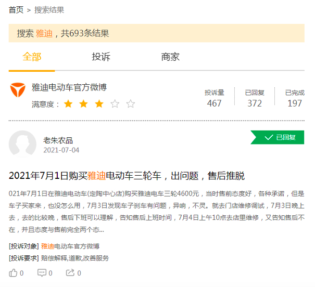Click the Yadea orange logo icon
315x287 pixels.
click(x=18, y=89)
